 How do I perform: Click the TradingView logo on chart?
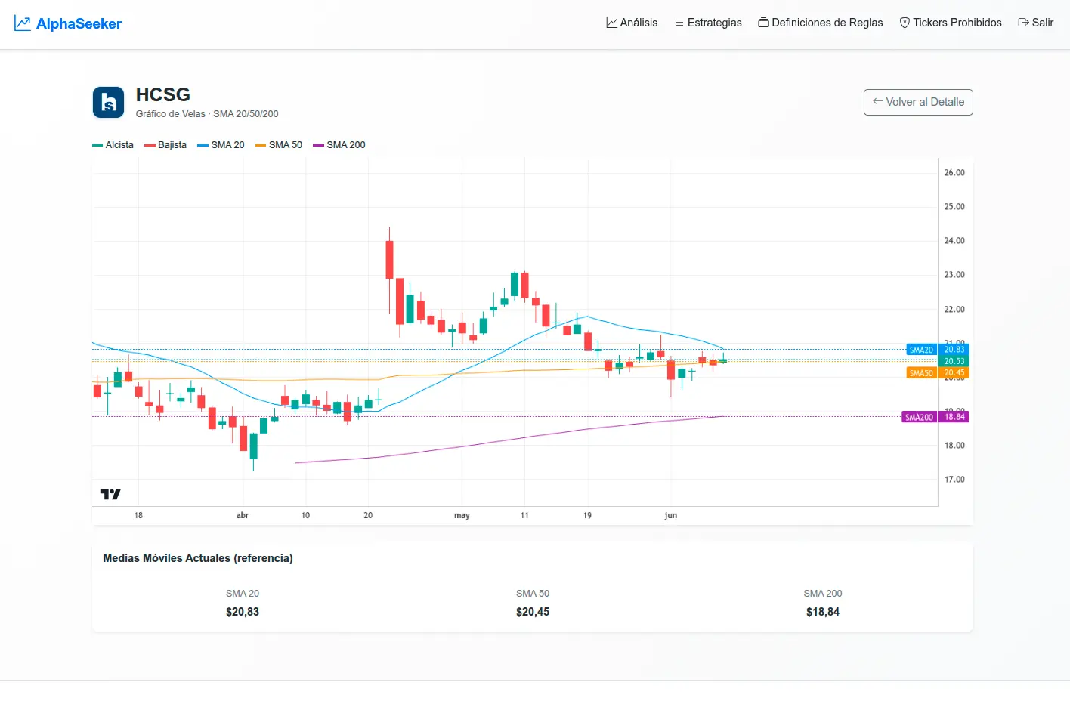click(110, 494)
